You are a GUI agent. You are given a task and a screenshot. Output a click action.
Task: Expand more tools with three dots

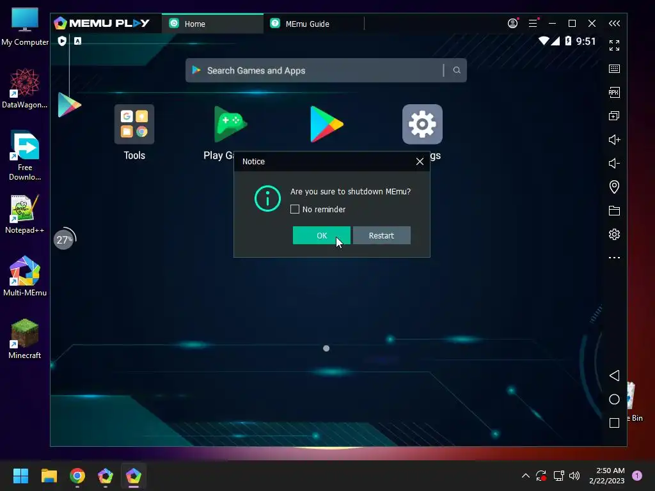[x=614, y=258]
